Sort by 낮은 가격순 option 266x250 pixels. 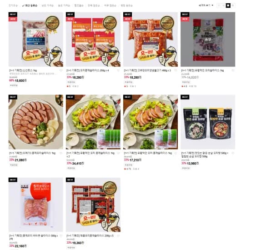(48, 5)
